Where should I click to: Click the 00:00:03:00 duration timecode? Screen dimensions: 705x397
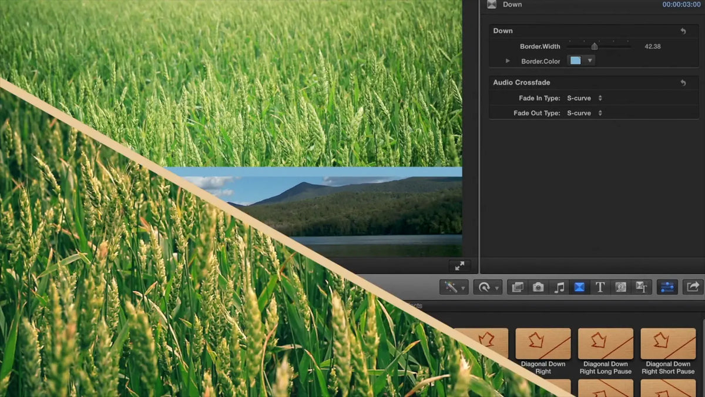click(x=681, y=5)
